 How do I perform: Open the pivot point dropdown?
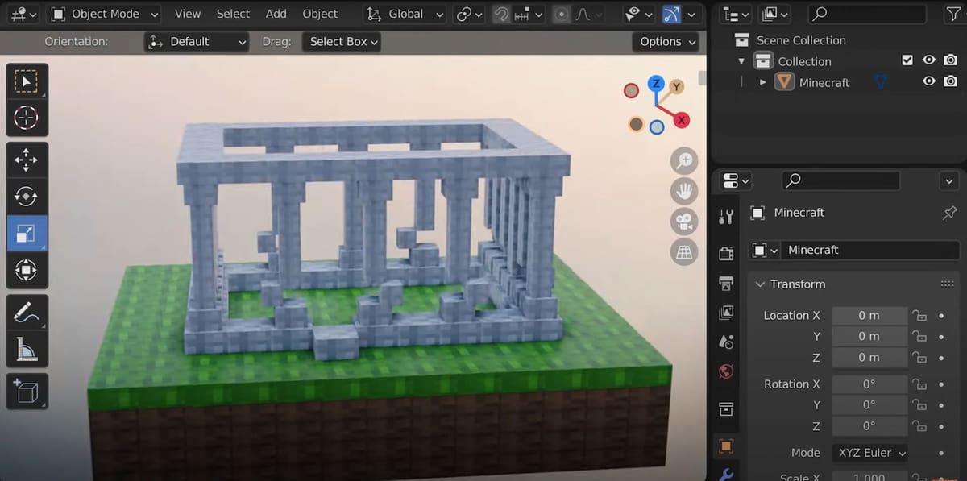click(470, 14)
